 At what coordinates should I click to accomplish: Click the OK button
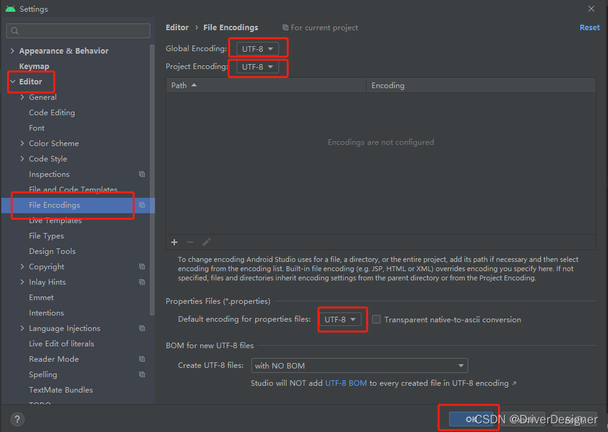pos(471,419)
